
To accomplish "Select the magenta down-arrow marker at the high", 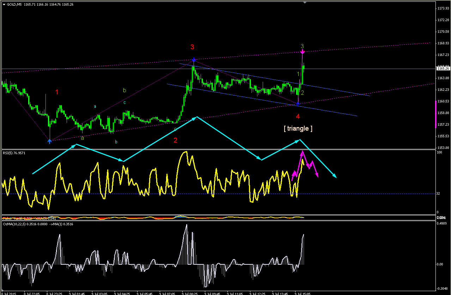I will point(303,52).
